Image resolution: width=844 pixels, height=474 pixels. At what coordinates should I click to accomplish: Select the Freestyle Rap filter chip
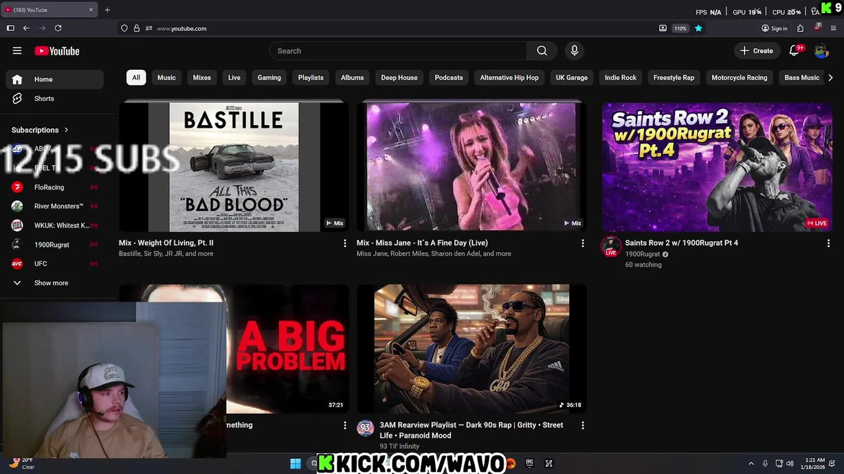pos(674,78)
